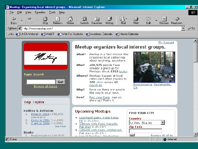The height and width of the screenshot is (149, 198).
Task: Open the Kerry in 2004 link
Action: [40, 120]
